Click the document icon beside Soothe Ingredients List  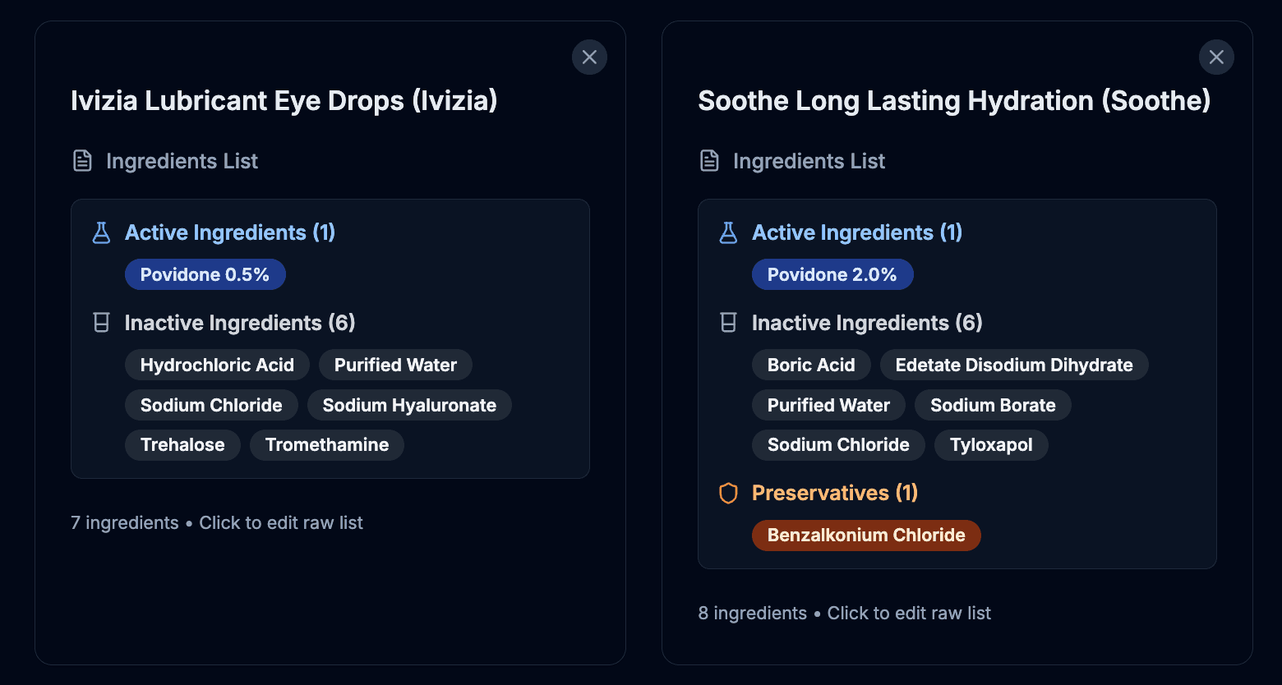click(x=708, y=161)
